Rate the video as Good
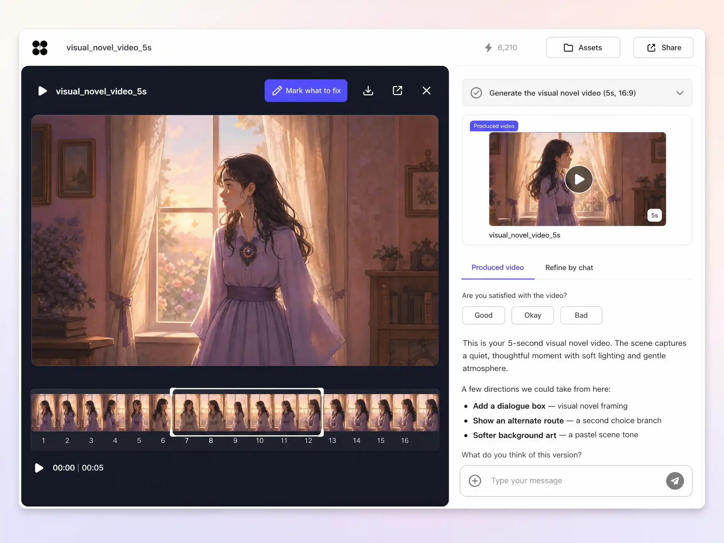 pos(483,315)
